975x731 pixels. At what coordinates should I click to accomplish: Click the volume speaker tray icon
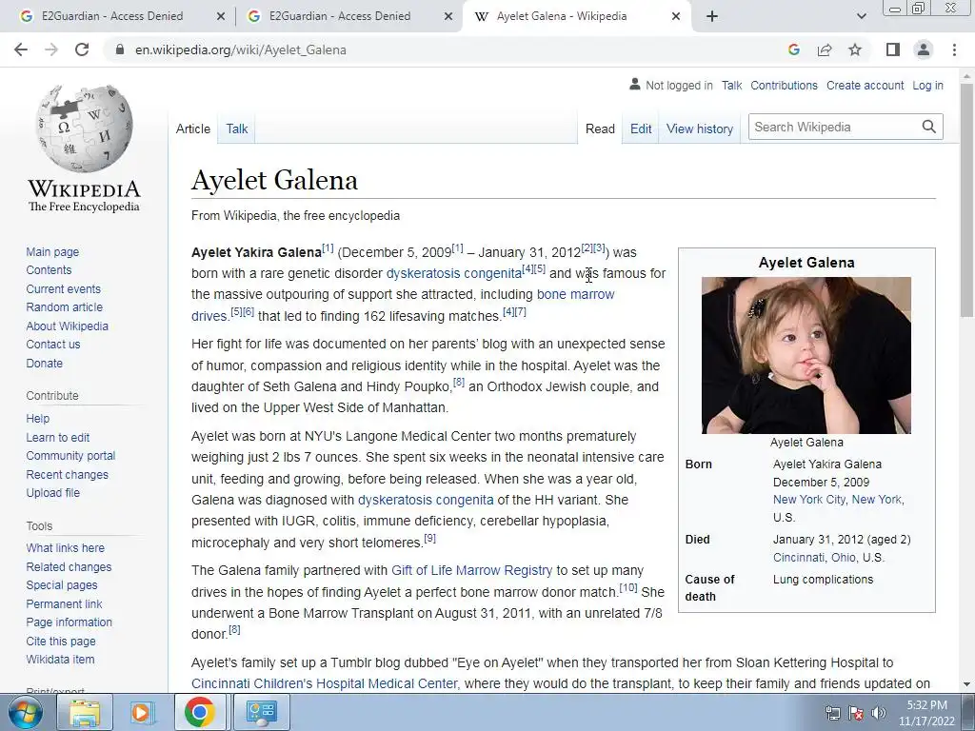coord(879,713)
